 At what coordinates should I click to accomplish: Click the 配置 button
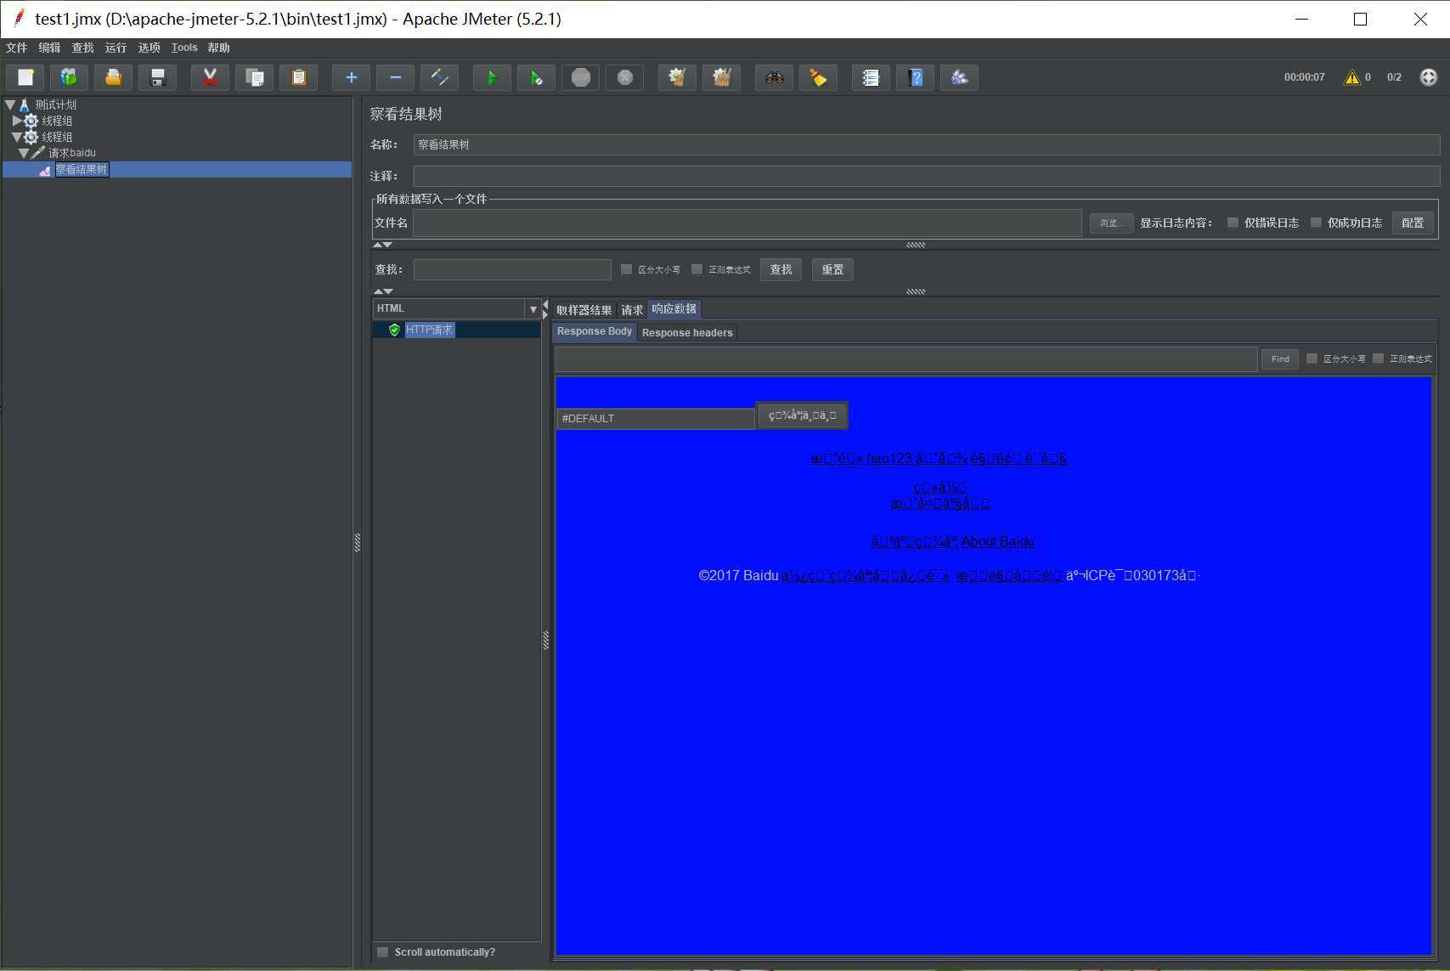coord(1413,223)
